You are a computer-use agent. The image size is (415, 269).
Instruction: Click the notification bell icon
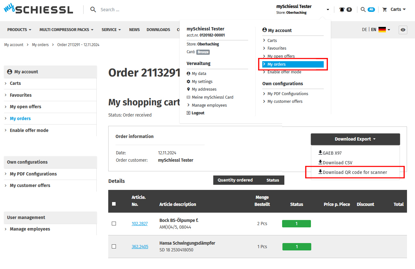coord(342,10)
